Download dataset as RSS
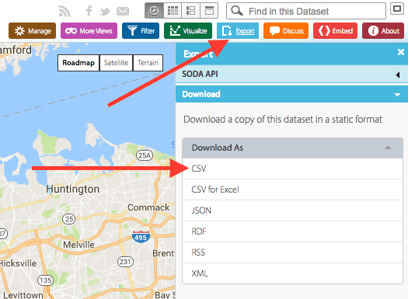 [292, 252]
